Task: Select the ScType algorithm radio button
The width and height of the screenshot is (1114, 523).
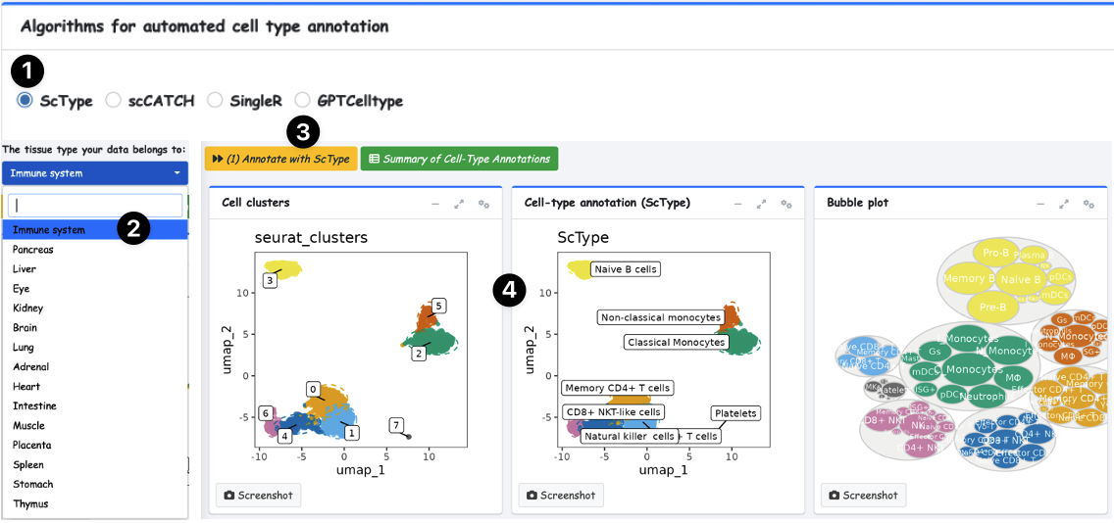Action: tap(25, 100)
